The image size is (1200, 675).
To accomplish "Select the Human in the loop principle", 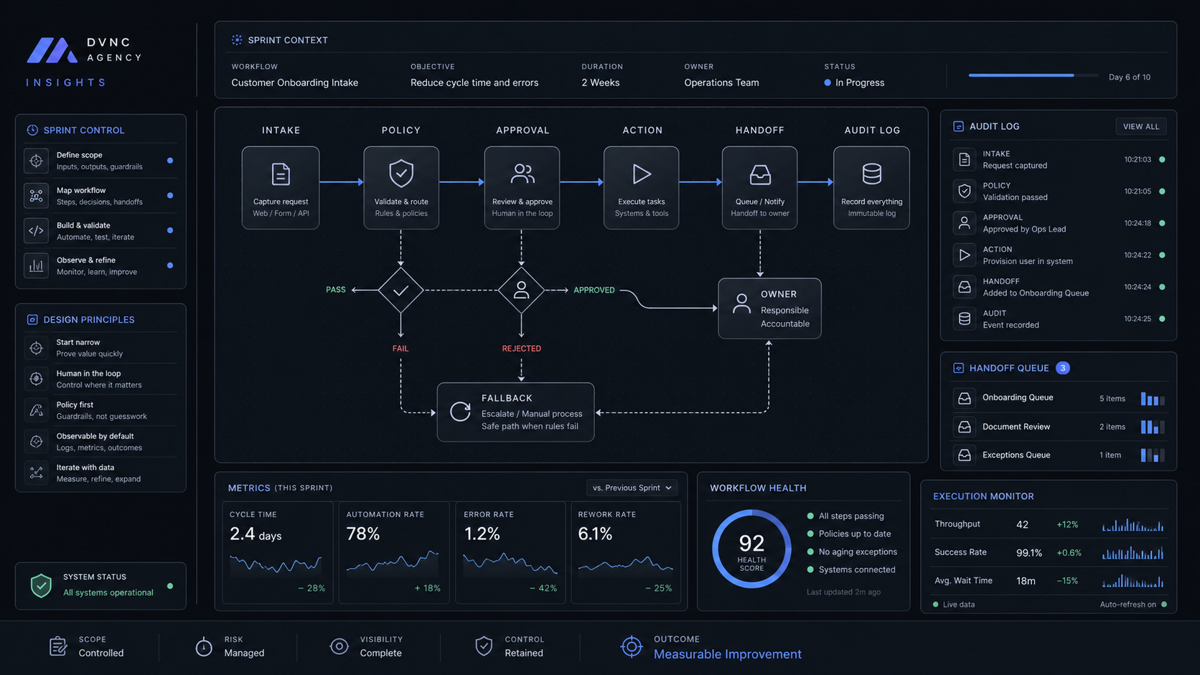I will (100, 379).
